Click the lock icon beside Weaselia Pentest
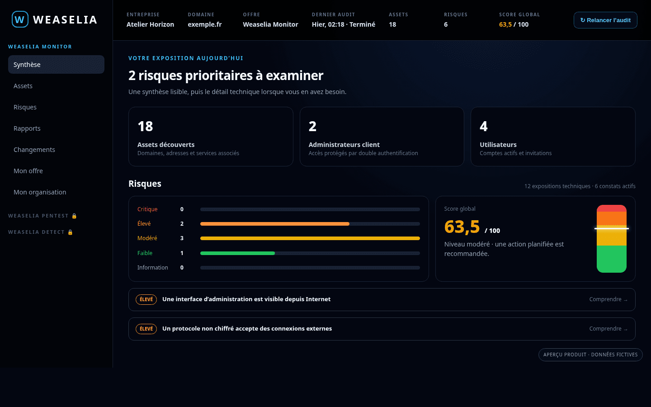This screenshot has width=651, height=407. pyautogui.click(x=74, y=216)
